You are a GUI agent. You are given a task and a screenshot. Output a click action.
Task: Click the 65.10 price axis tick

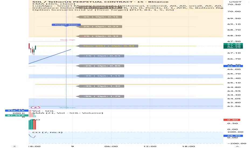[x=234, y=83]
